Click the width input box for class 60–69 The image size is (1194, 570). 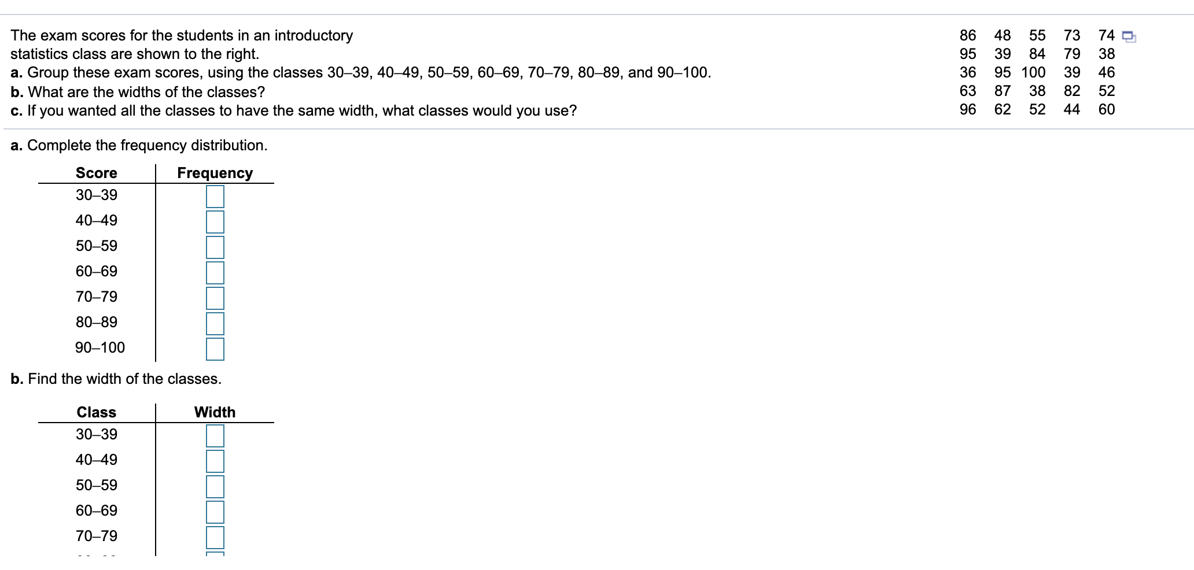[215, 512]
